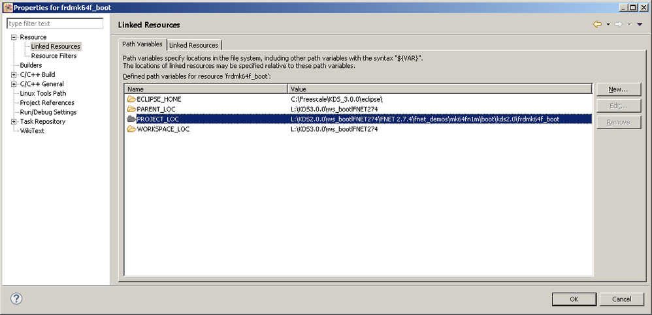Viewport: 652px width, 315px height.
Task: Click the Remove button
Action: [618, 123]
